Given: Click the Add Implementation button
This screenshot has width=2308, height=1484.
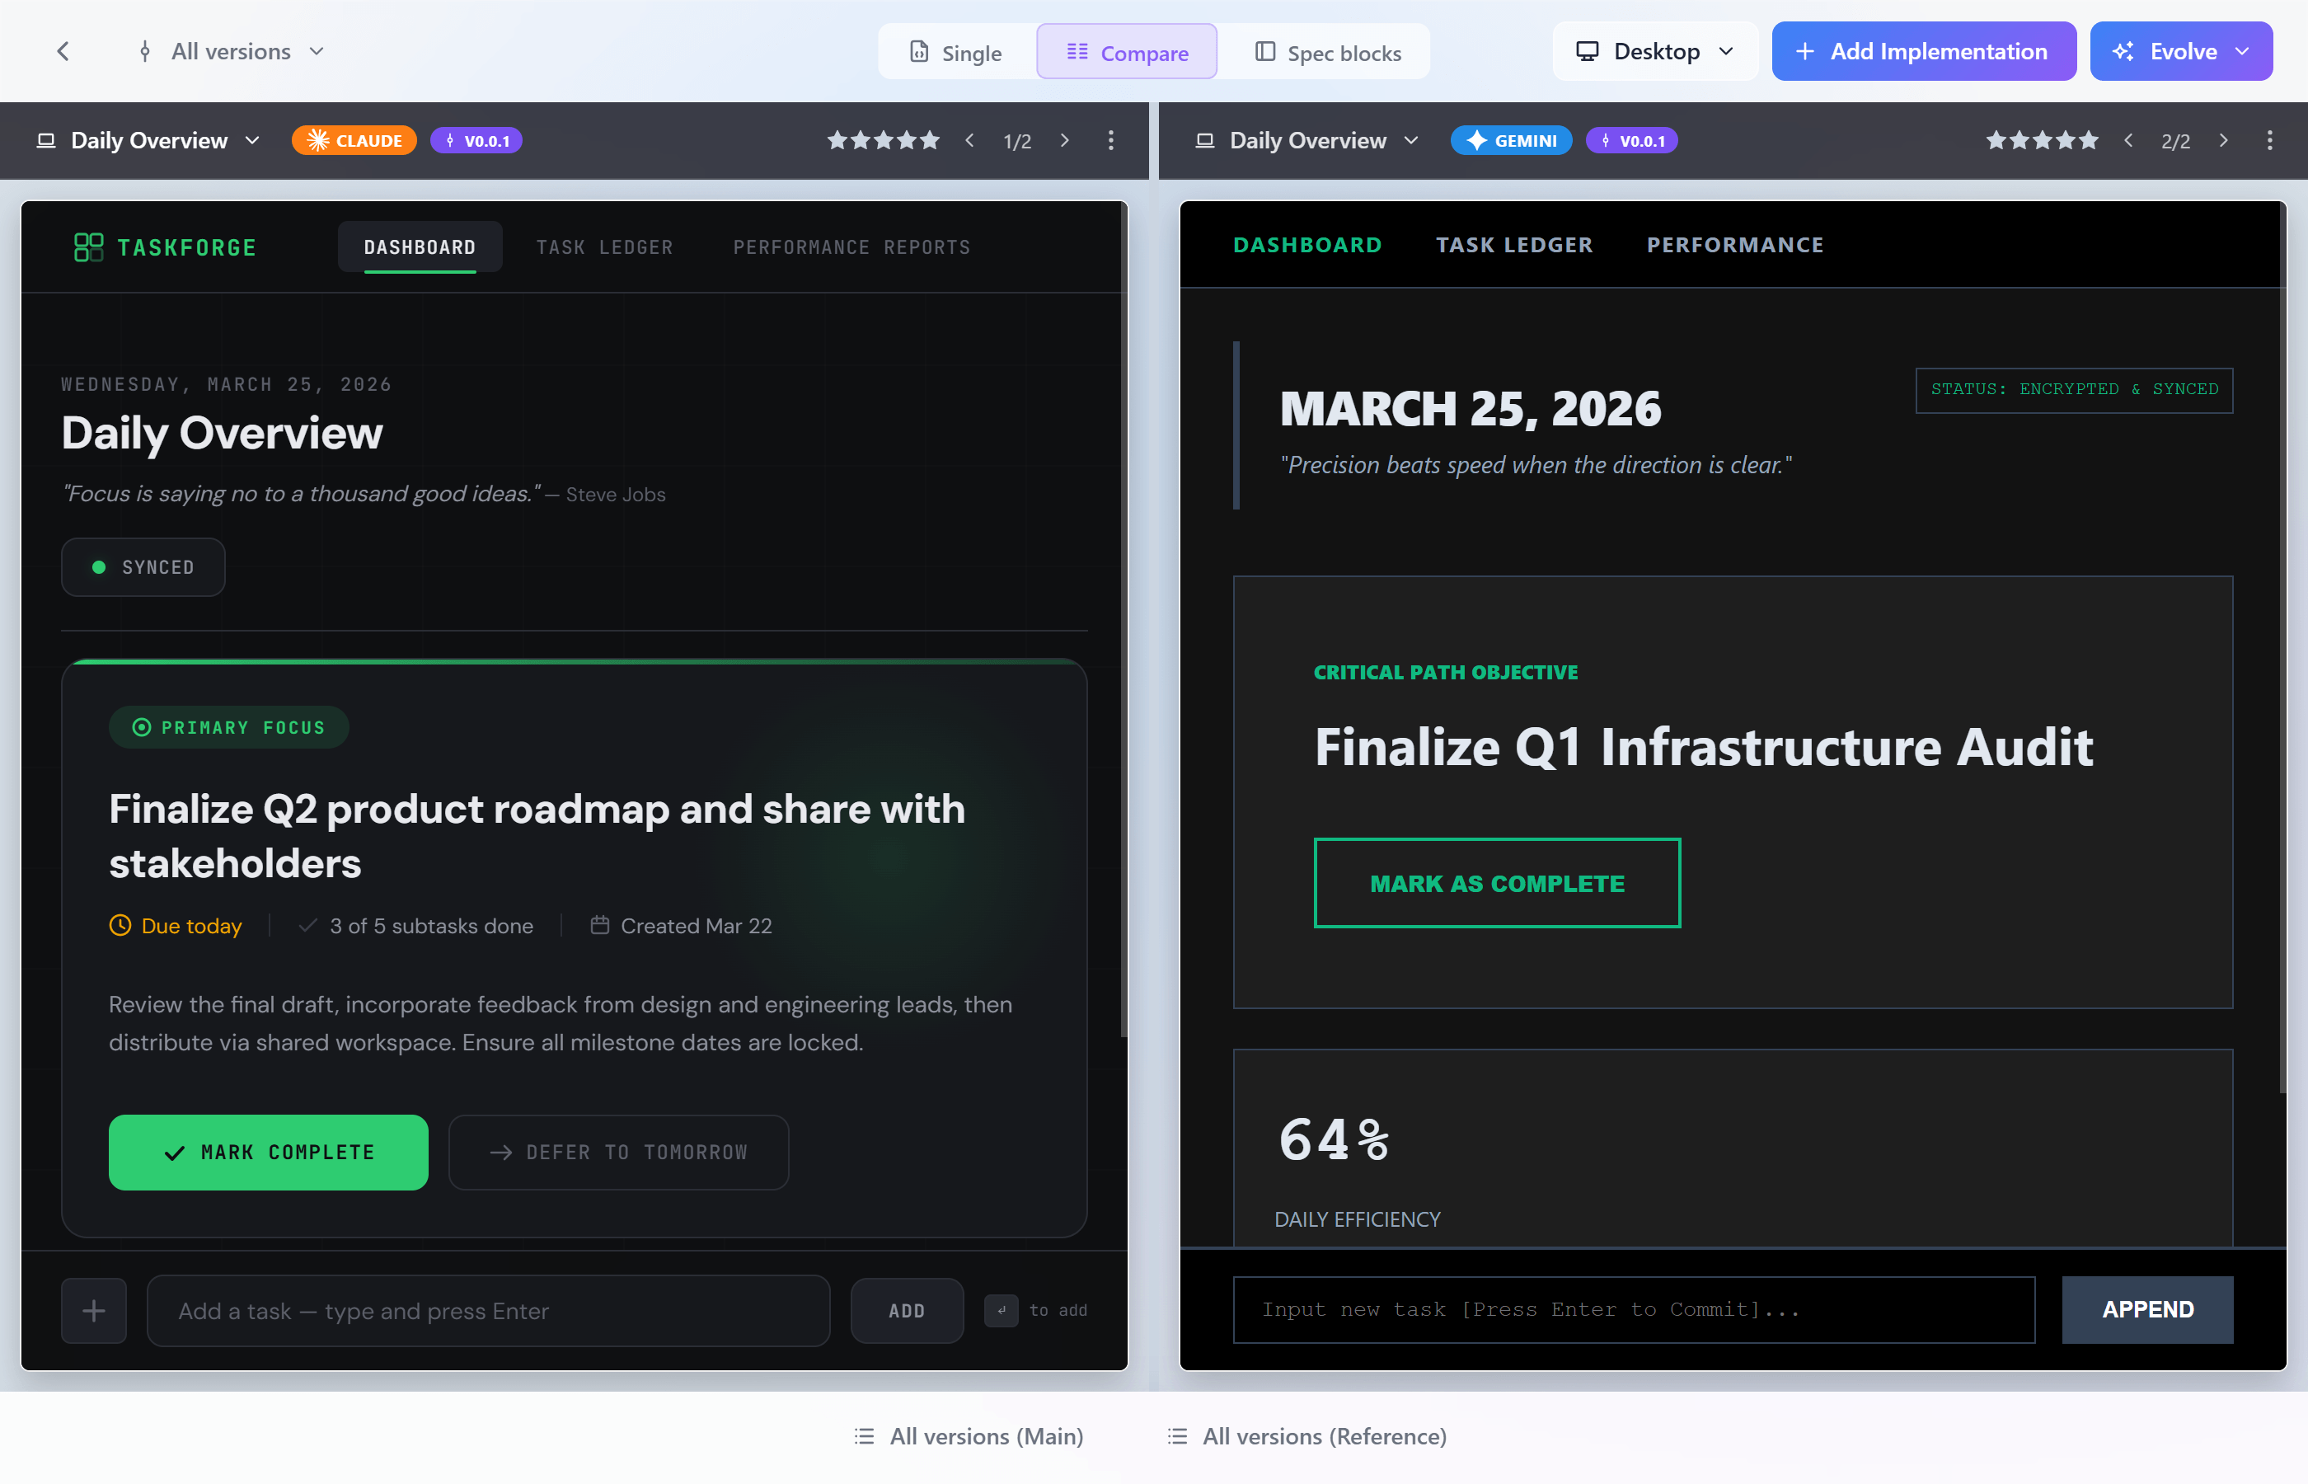Looking at the screenshot, I should [x=1923, y=51].
